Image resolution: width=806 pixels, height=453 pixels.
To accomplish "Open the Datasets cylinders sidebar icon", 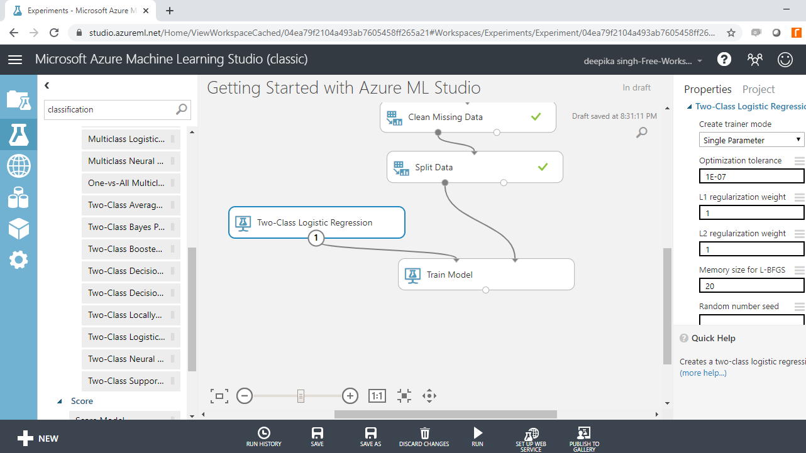I will [18, 197].
